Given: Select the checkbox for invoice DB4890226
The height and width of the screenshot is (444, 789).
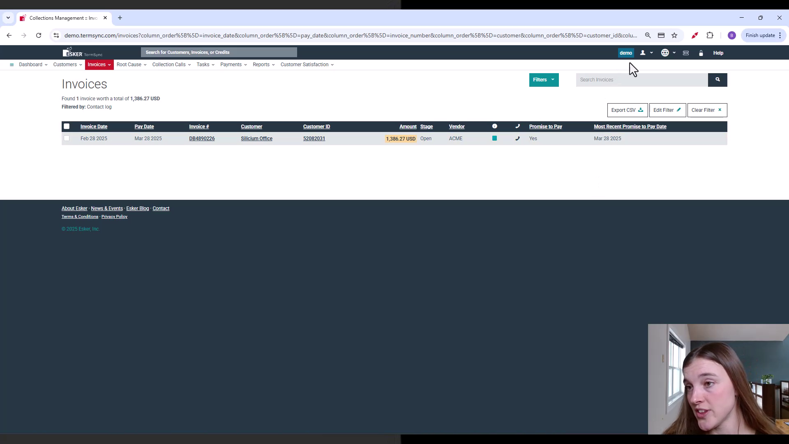Looking at the screenshot, I should (67, 139).
